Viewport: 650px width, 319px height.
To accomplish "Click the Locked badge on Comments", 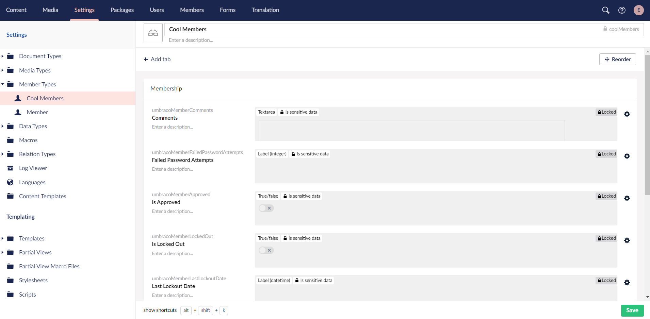I will (606, 112).
